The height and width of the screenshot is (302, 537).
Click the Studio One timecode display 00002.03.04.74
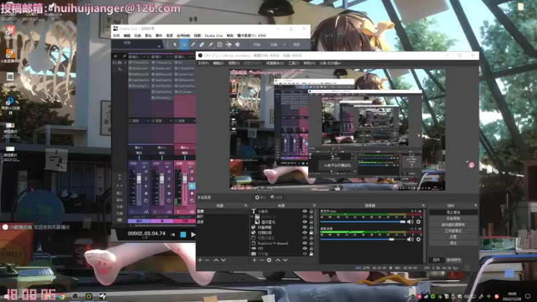point(146,234)
